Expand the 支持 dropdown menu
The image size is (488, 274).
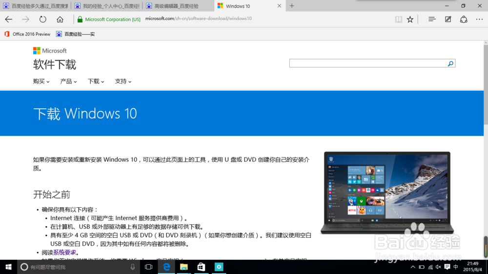pos(123,81)
